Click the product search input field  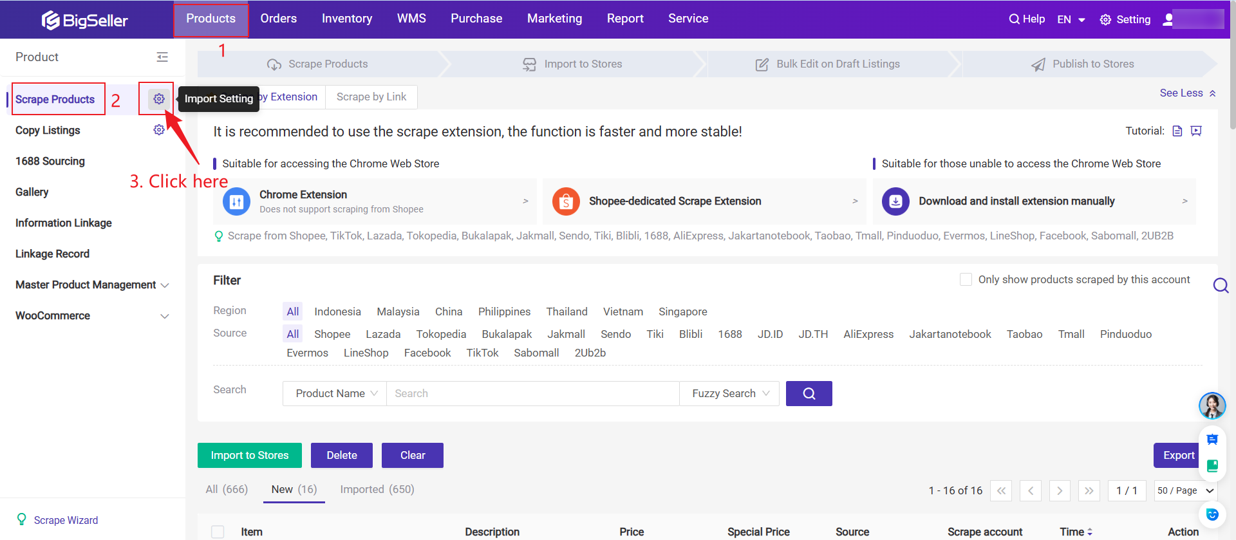coord(533,393)
